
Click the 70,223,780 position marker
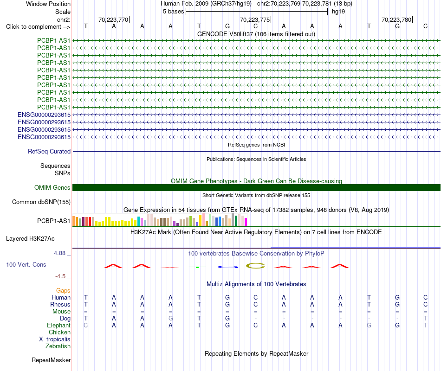pos(396,19)
